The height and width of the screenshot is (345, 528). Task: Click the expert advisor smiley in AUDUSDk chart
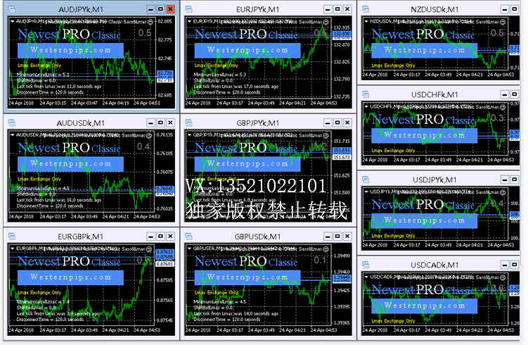pos(148,136)
